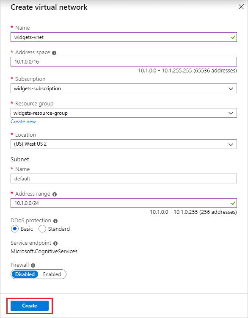Viewport: 248px width, 318px height.
Task: Click the subnet Name field default
Action: (x=124, y=178)
